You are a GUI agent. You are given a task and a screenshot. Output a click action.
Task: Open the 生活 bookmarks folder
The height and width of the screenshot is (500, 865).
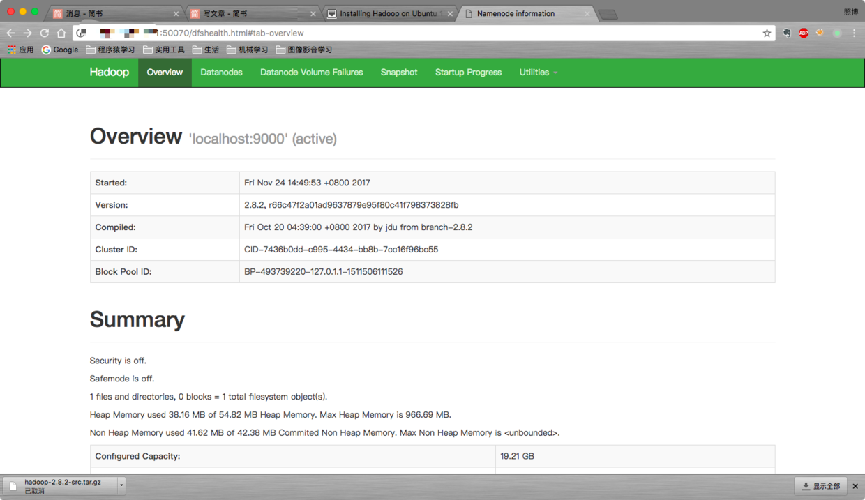tap(206, 50)
